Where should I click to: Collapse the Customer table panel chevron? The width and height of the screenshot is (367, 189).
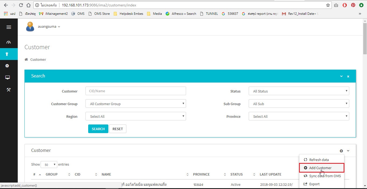tap(348, 151)
